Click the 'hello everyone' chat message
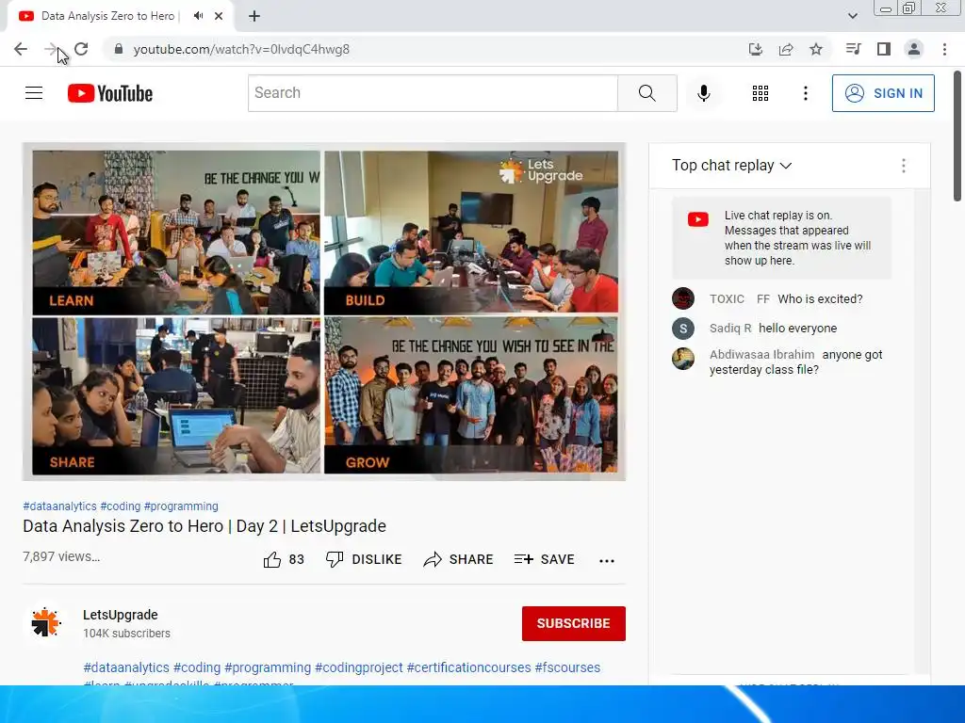The width and height of the screenshot is (965, 723). coord(797,329)
